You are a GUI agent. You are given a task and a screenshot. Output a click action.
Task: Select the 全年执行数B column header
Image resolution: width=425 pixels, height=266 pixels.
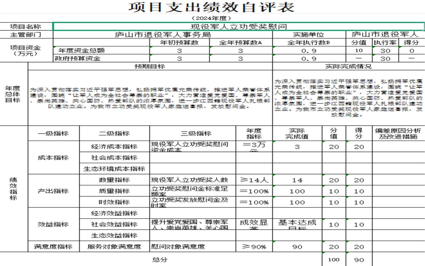308,42
